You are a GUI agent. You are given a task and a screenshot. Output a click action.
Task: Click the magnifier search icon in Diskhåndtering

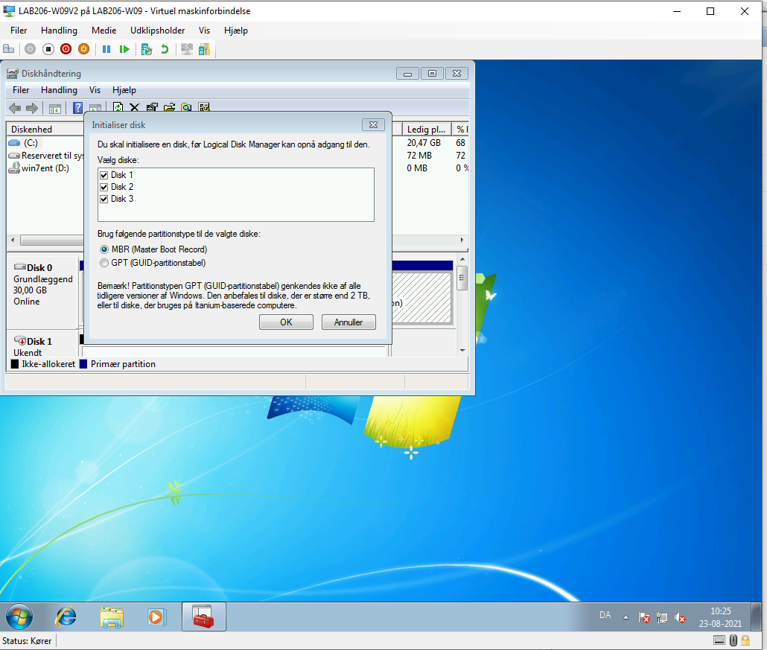(x=186, y=107)
